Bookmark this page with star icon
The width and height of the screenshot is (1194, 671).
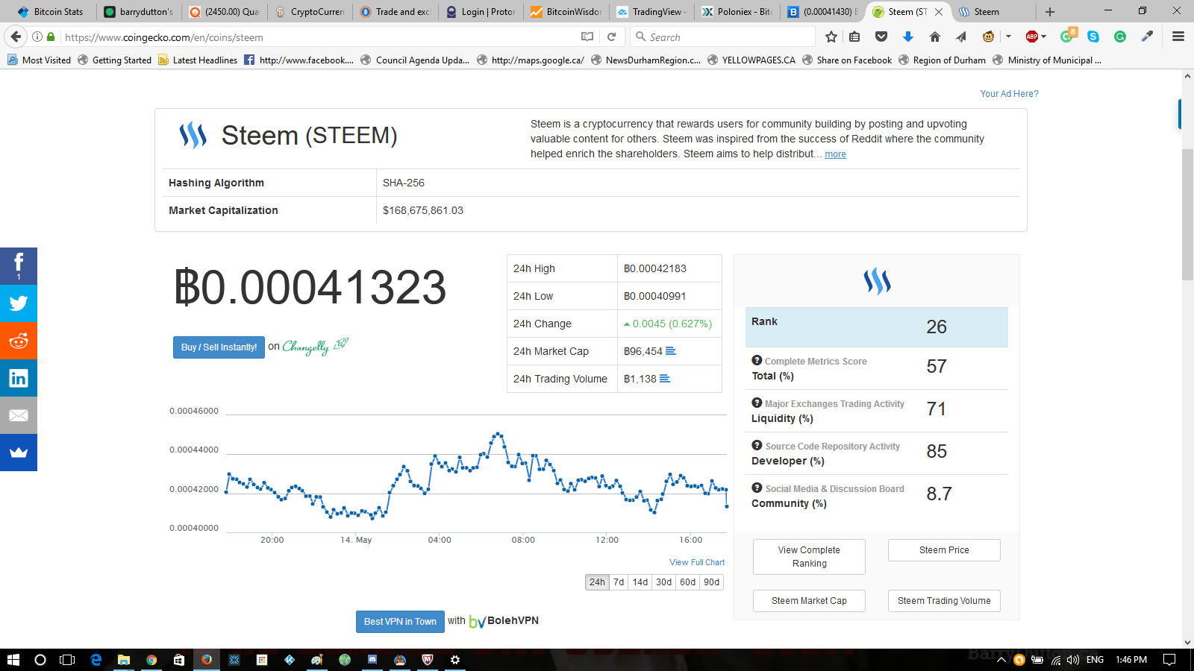(x=831, y=37)
